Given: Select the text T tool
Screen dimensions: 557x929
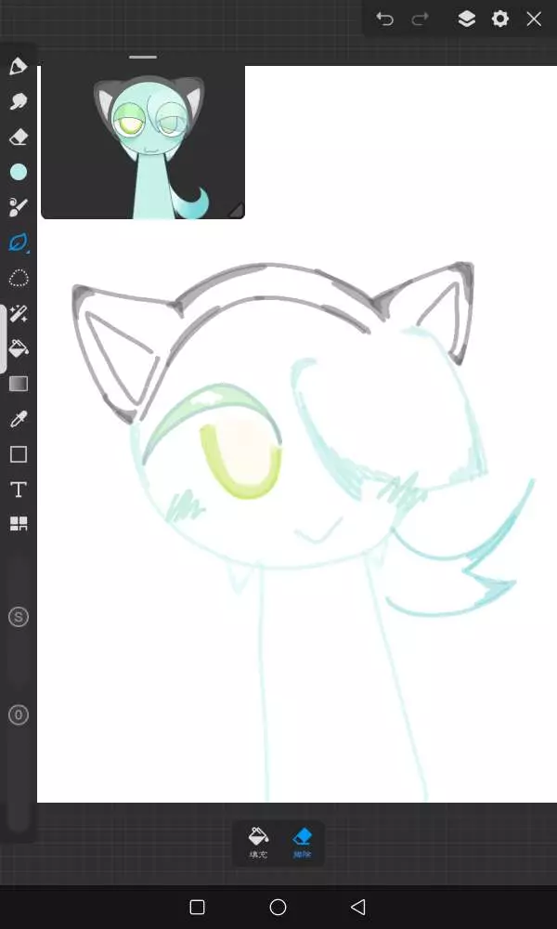Looking at the screenshot, I should [x=19, y=490].
